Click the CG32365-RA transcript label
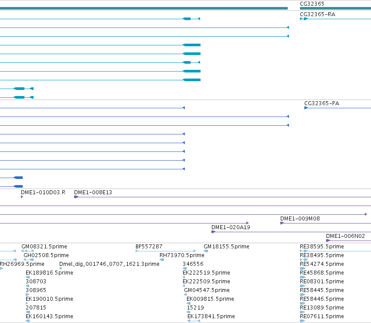 click(317, 14)
